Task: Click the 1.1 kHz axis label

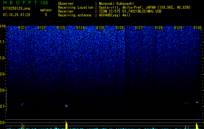Action: (x=3, y=42)
